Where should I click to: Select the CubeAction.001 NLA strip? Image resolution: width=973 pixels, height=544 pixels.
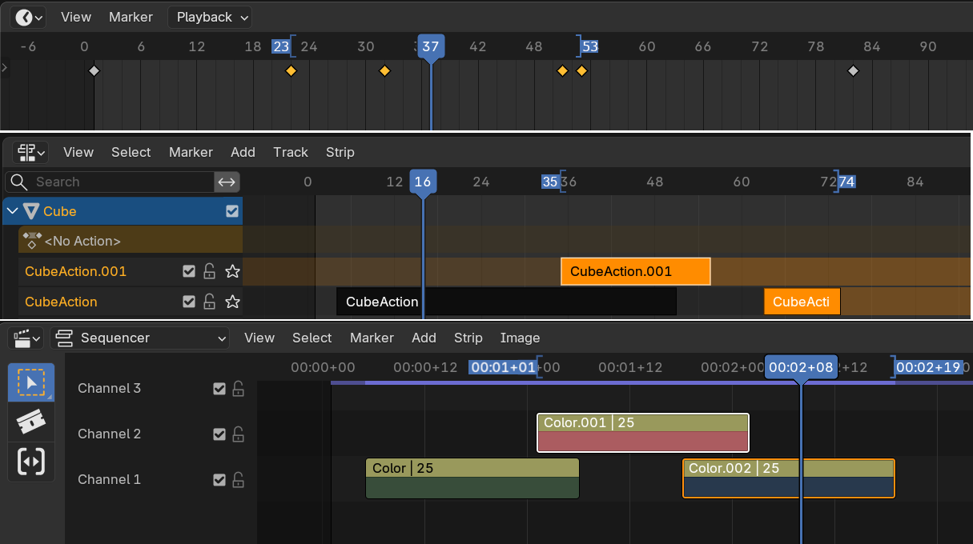point(636,271)
